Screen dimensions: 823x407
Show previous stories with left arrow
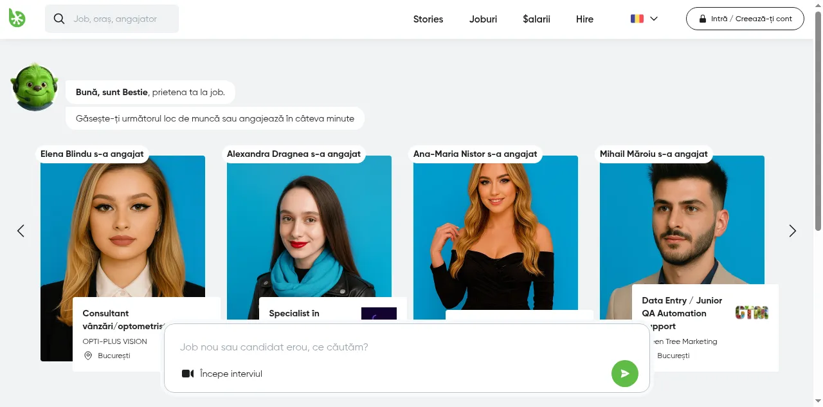(21, 231)
